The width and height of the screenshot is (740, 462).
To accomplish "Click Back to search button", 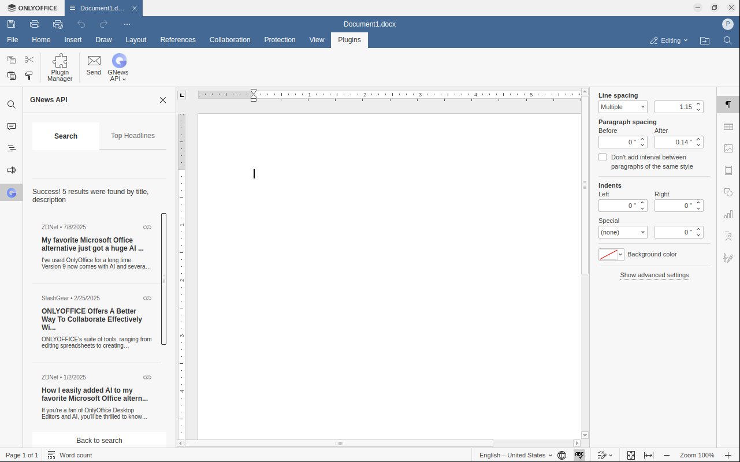I will click(99, 441).
